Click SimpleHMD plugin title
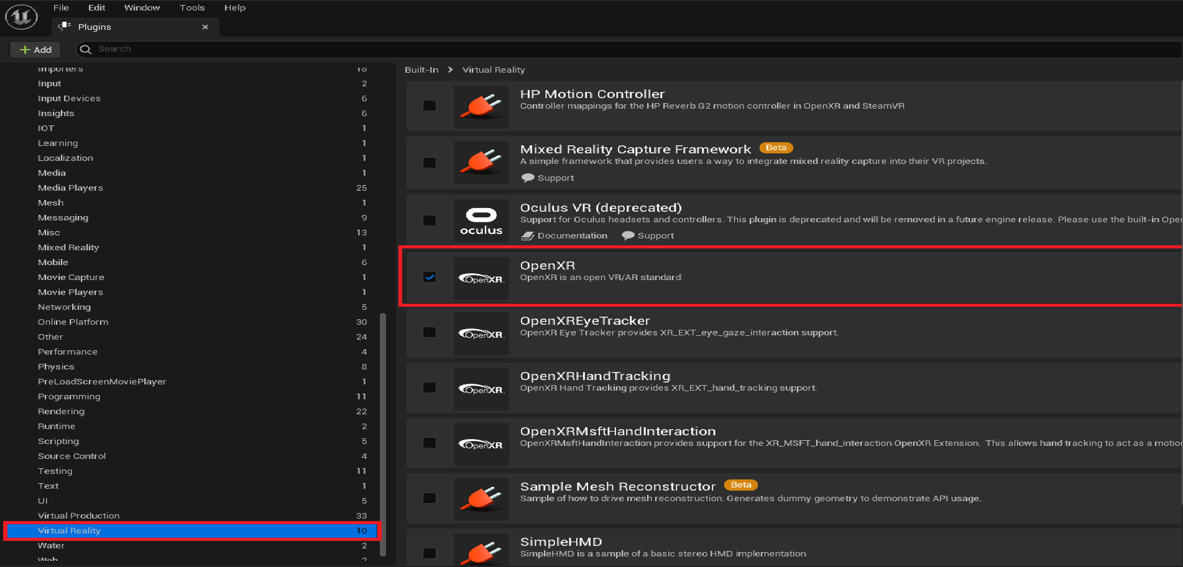The image size is (1183, 567). tap(561, 542)
